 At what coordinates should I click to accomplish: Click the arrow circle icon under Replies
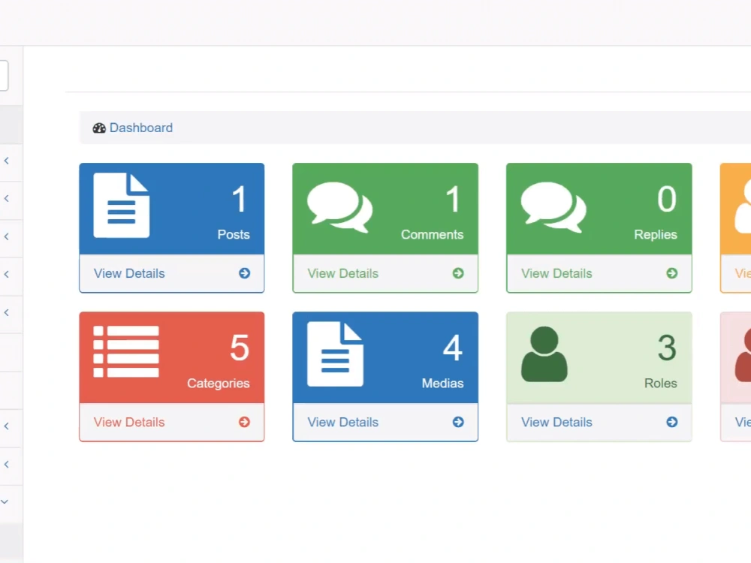tap(671, 273)
